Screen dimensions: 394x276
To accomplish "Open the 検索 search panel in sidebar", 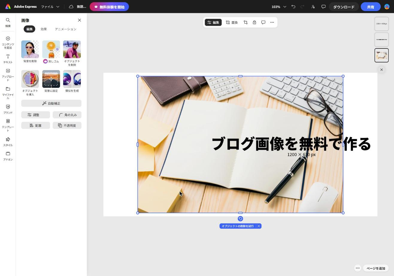I will 8,22.
